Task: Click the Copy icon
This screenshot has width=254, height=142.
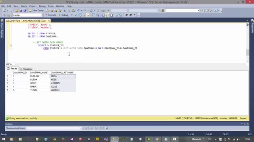Action: click(x=69, y=11)
